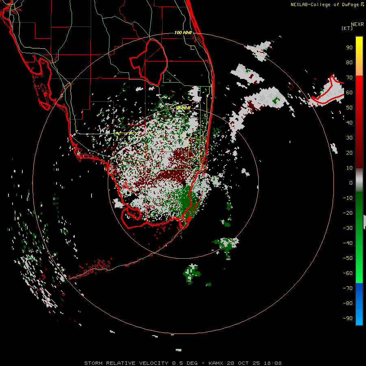Click the bright green segment near -60
Image resolution: width=366 pixels, height=366 pixels.
(x=359, y=273)
